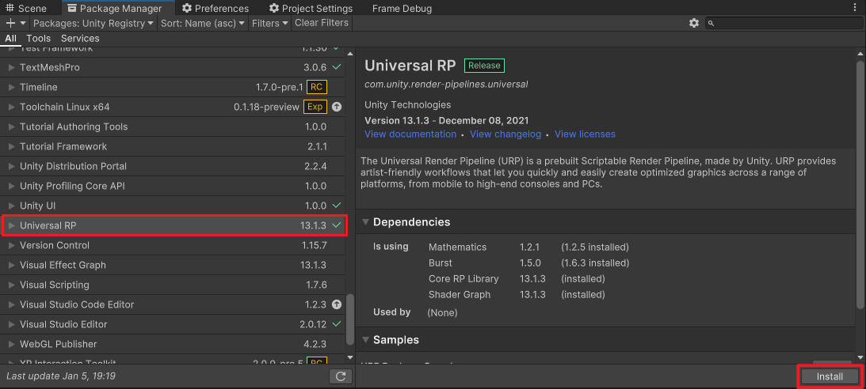
Task: Select the Visual Effect Graph package
Action: [174, 265]
